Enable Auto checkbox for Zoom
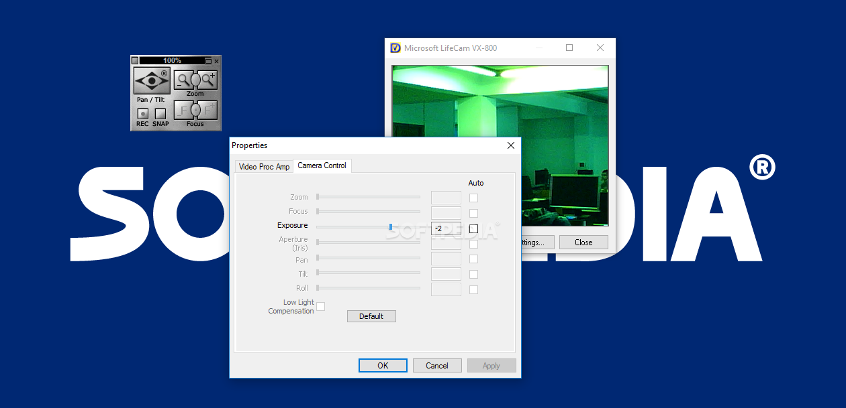 click(x=473, y=198)
